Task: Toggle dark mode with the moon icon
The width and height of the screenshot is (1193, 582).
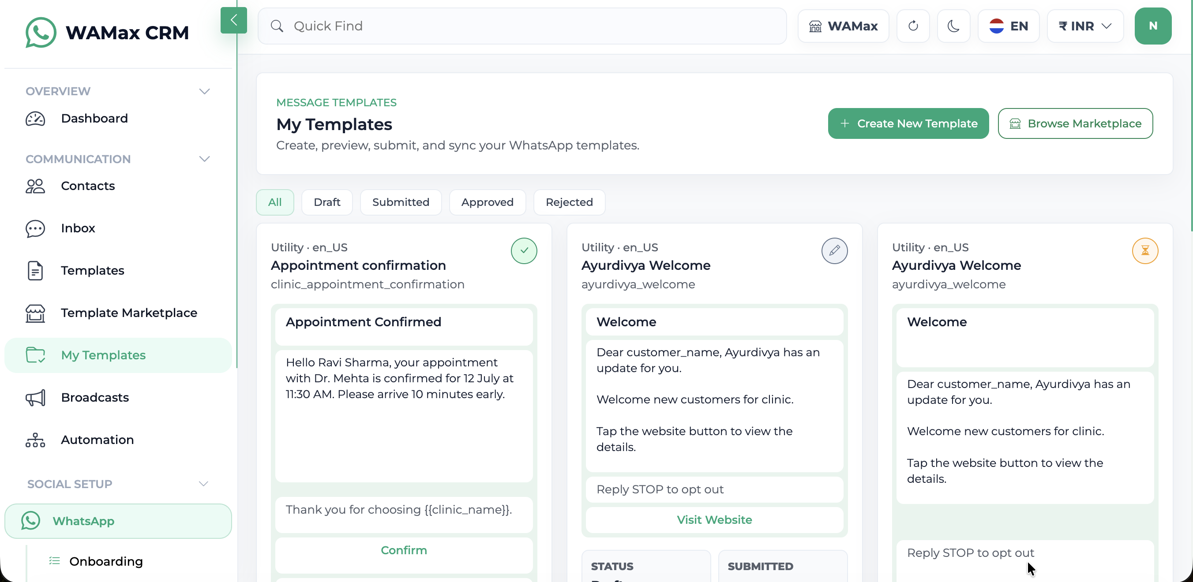Action: (953, 26)
